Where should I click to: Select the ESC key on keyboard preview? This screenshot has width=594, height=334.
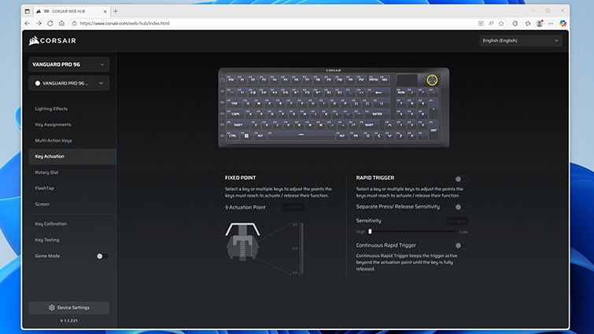[231, 79]
